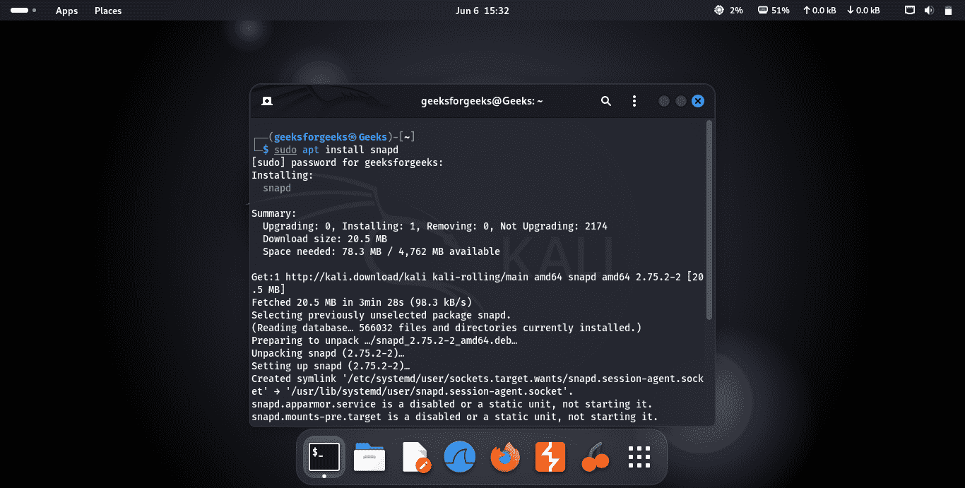The height and width of the screenshot is (488, 965).
Task: Open the workspace activities pill indicator
Action: coord(23,11)
